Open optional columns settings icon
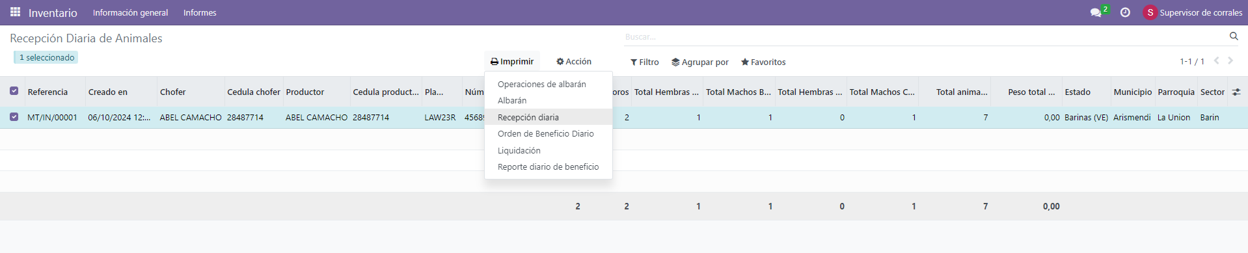 coord(1236,92)
